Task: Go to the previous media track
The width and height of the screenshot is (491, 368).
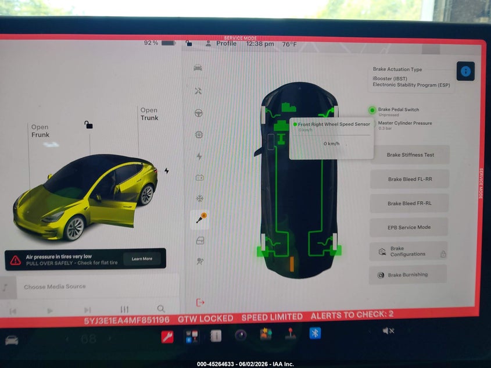Action: [x=13, y=311]
